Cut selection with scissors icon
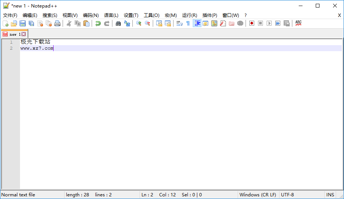This screenshot has width=344, height=199. tap(69, 23)
